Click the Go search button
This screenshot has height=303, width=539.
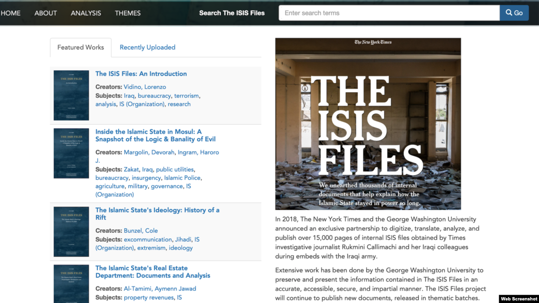pyautogui.click(x=514, y=13)
